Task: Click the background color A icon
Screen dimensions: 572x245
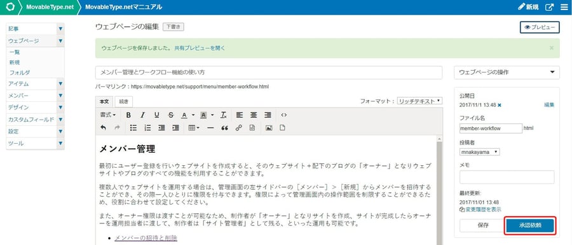Action: pyautogui.click(x=203, y=115)
